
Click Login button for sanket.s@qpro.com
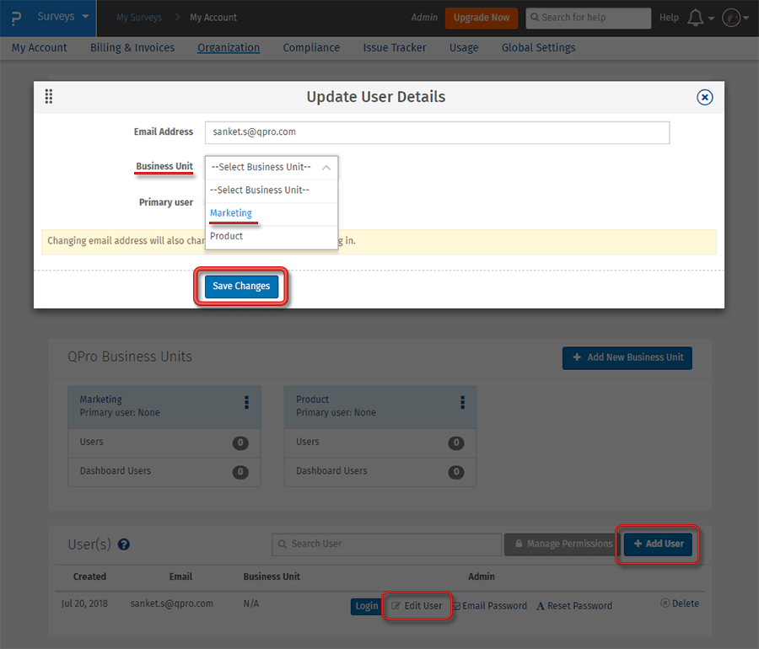[x=365, y=606]
